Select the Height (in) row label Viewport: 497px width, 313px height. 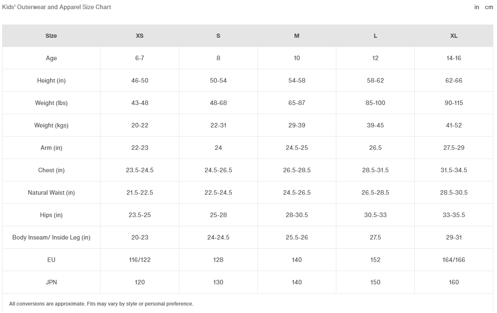(x=51, y=81)
